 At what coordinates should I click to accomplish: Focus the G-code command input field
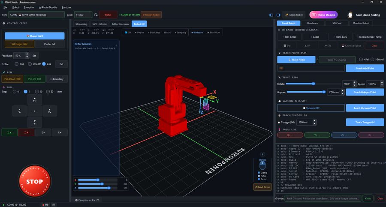pos(323,198)
